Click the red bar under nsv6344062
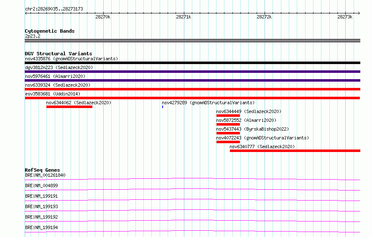This screenshot has width=372, height=237. coord(69,107)
